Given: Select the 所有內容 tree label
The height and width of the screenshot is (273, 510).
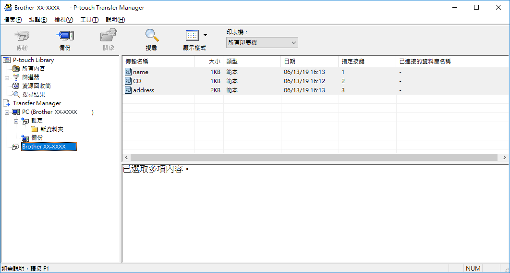Looking at the screenshot, I should coord(34,69).
